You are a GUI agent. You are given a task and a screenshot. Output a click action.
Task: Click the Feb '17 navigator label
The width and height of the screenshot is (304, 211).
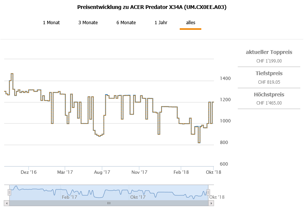70,197
